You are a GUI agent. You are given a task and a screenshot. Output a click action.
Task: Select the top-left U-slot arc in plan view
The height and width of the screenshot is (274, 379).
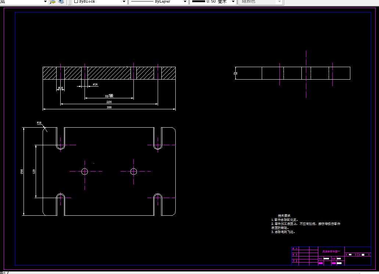[x=60, y=147]
